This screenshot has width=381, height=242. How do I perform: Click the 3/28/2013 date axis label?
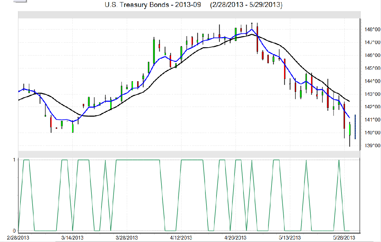coord(126,237)
